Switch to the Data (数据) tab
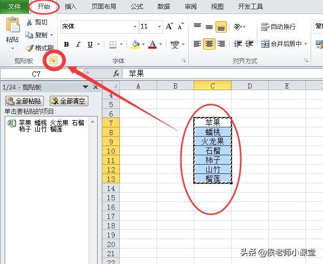This screenshot has height=264, width=323. 163,7
